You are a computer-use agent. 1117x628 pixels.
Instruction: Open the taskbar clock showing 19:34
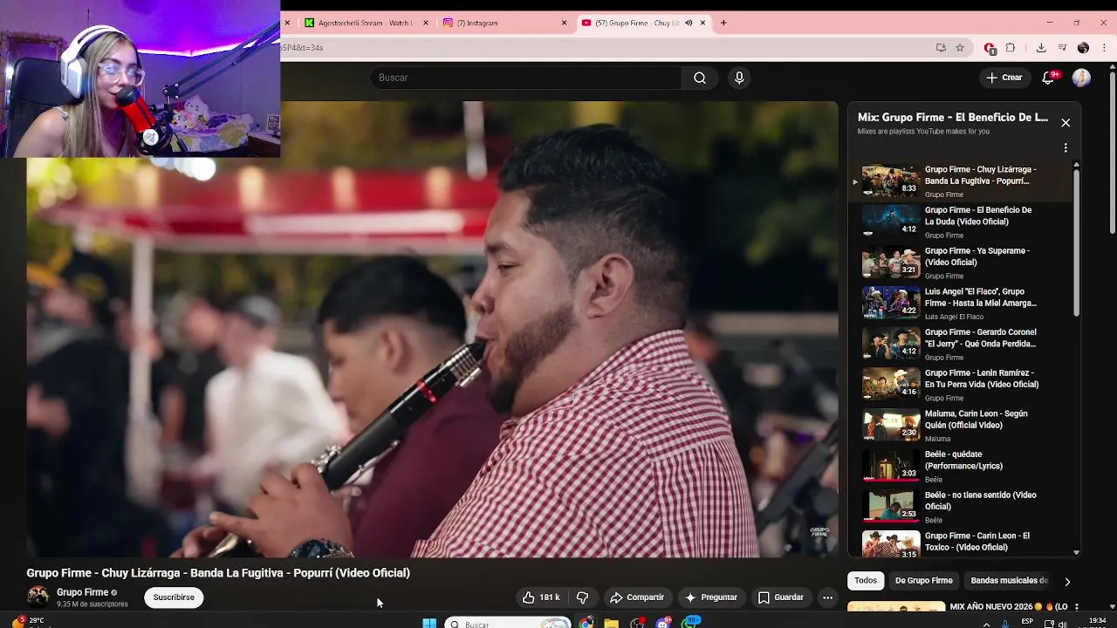[x=1098, y=623]
